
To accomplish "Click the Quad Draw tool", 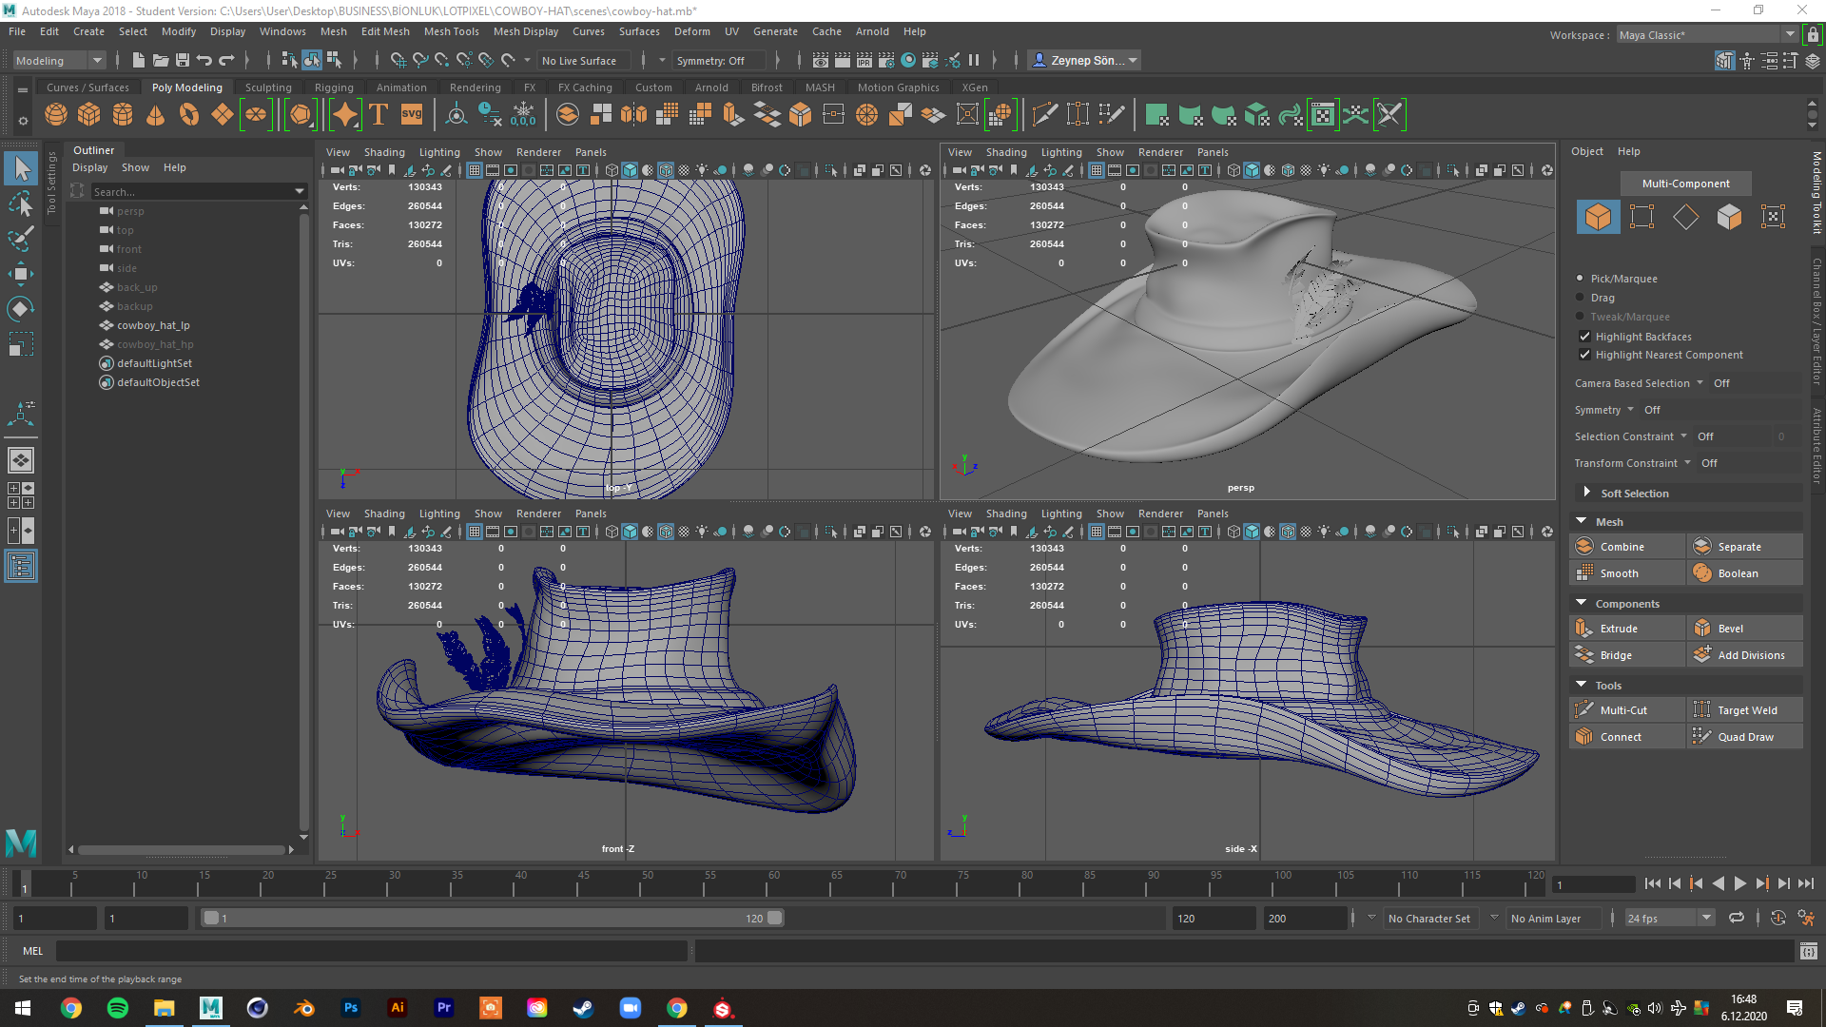I will click(x=1745, y=737).
